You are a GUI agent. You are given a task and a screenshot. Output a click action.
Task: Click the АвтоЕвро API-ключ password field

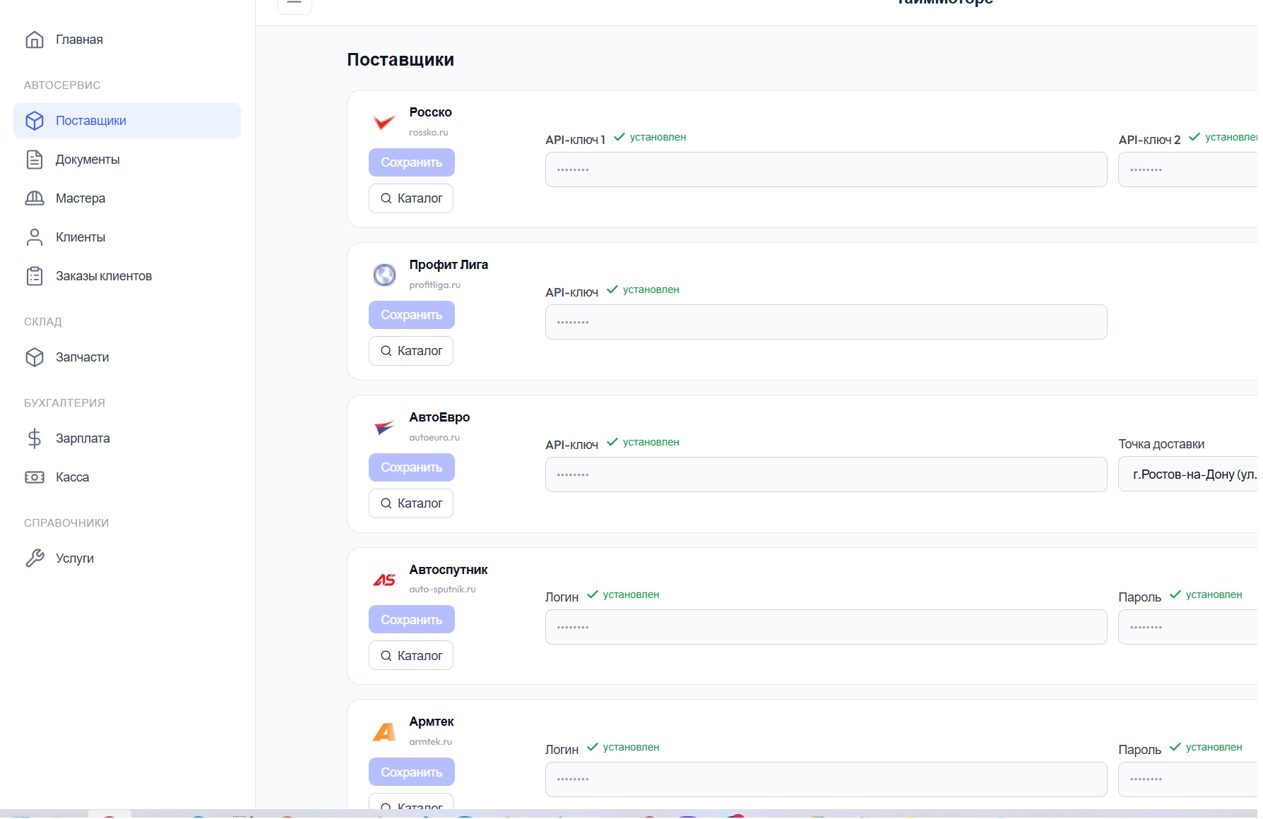(x=825, y=474)
